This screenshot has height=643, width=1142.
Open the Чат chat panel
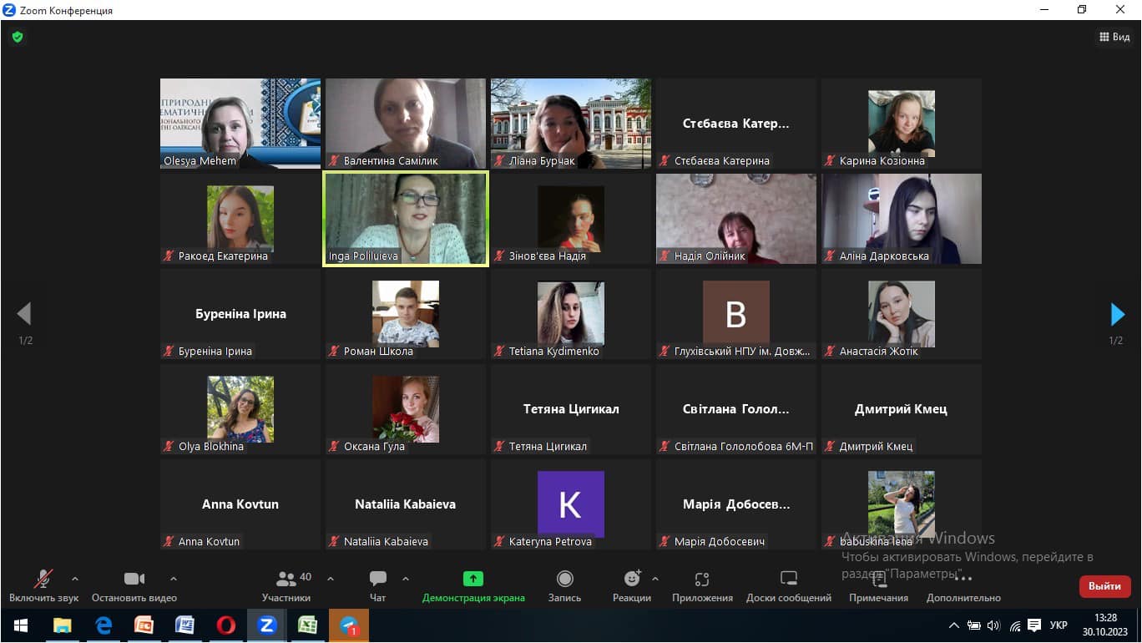pos(378,586)
